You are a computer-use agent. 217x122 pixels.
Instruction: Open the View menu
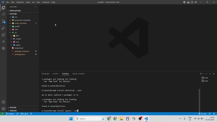tap(28, 2)
